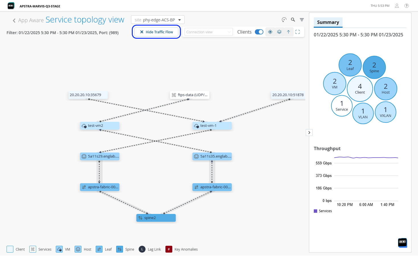Click APSTRA-MARVIS-Q3-STAGE organization name
418x256 pixels.
40,6
